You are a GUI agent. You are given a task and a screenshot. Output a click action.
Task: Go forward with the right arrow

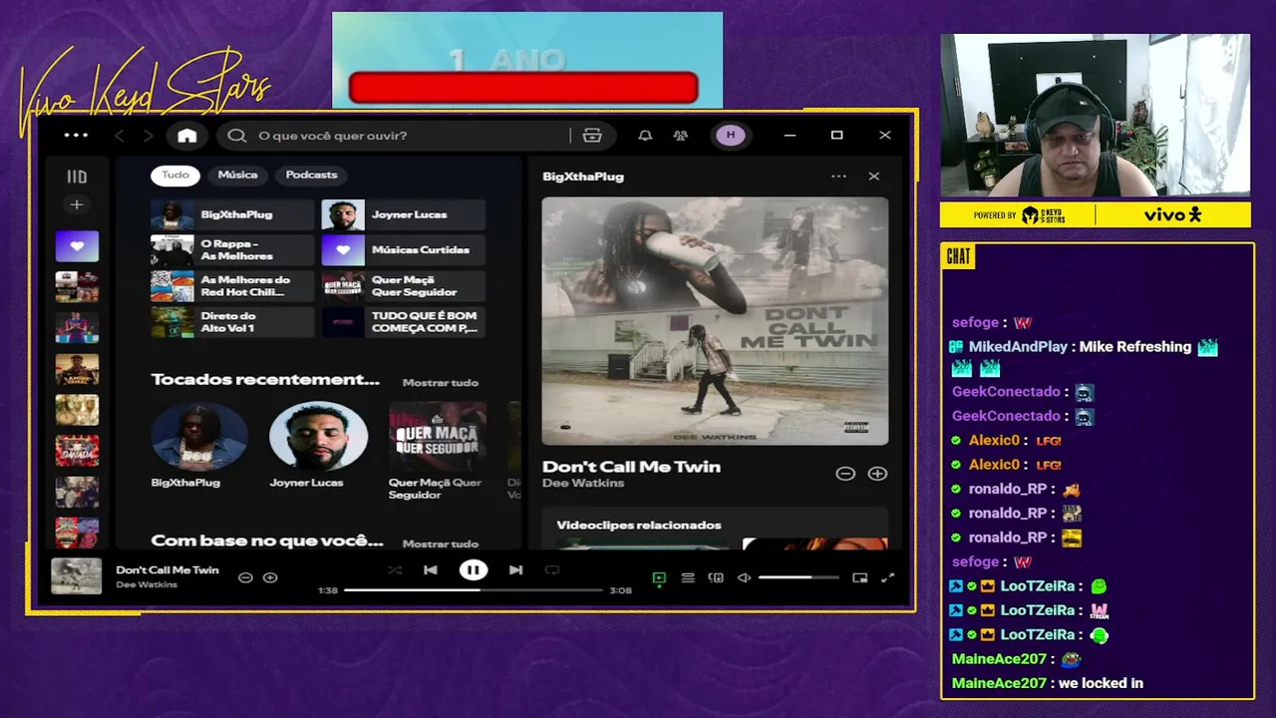pyautogui.click(x=149, y=136)
